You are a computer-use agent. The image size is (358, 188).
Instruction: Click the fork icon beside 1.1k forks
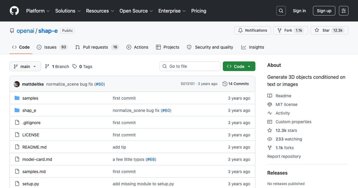pyautogui.click(x=269, y=148)
